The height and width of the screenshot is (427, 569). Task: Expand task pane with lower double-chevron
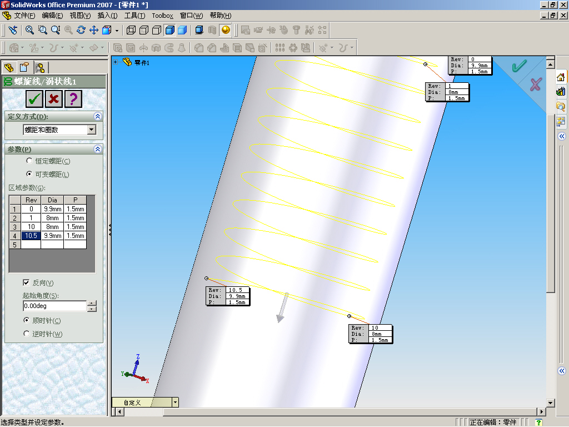click(x=562, y=371)
